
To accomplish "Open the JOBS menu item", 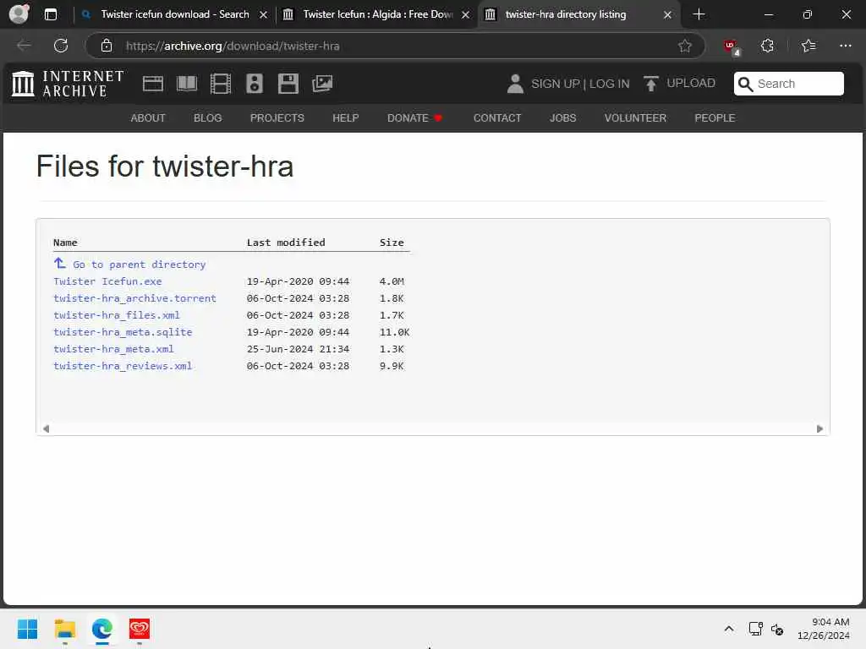I will [562, 118].
